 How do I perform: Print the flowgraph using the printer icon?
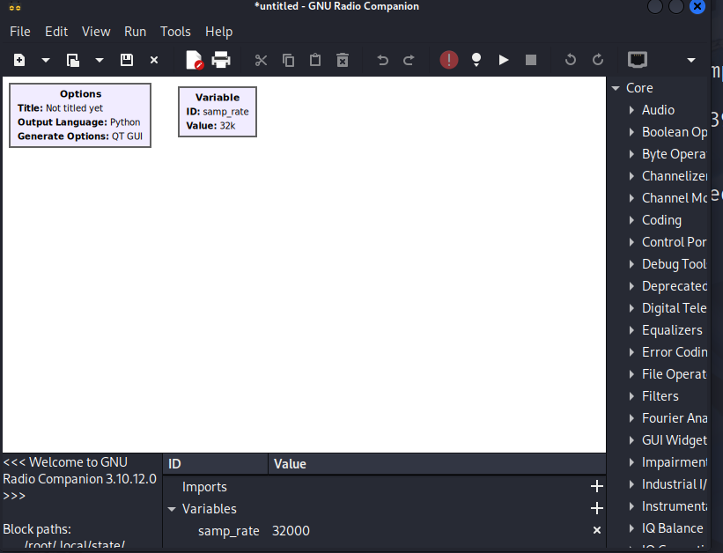(221, 60)
